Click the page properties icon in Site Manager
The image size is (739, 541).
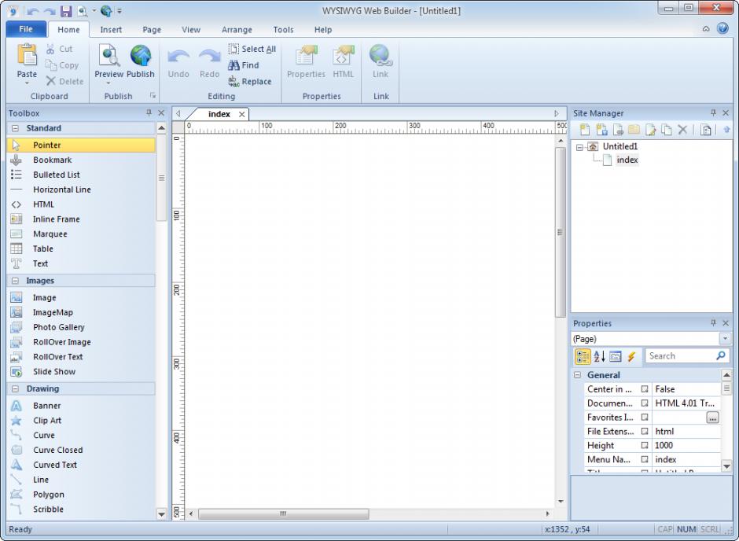pos(705,130)
